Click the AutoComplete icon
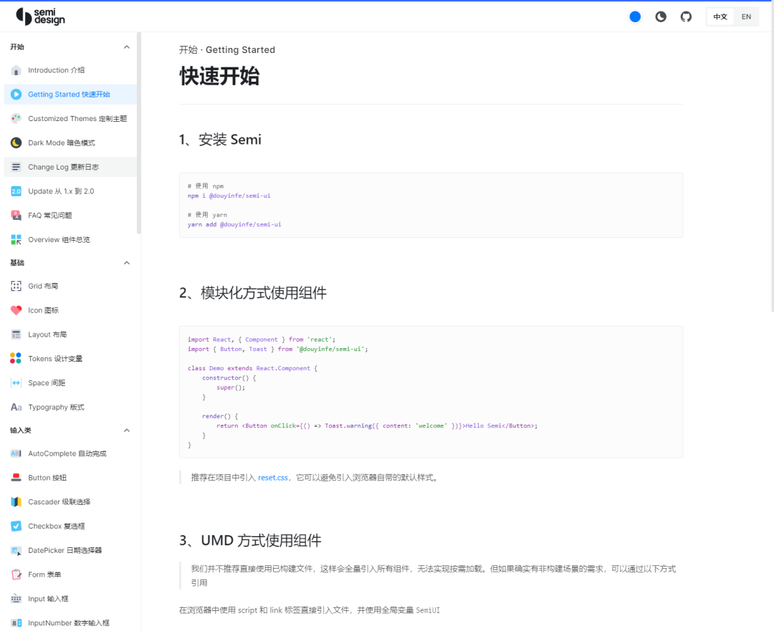 pos(16,453)
